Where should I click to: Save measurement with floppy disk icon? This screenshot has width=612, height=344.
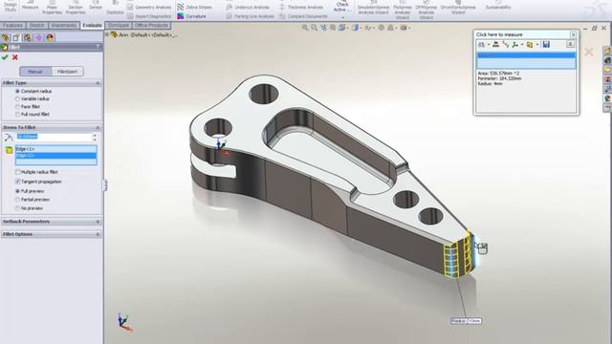point(546,45)
